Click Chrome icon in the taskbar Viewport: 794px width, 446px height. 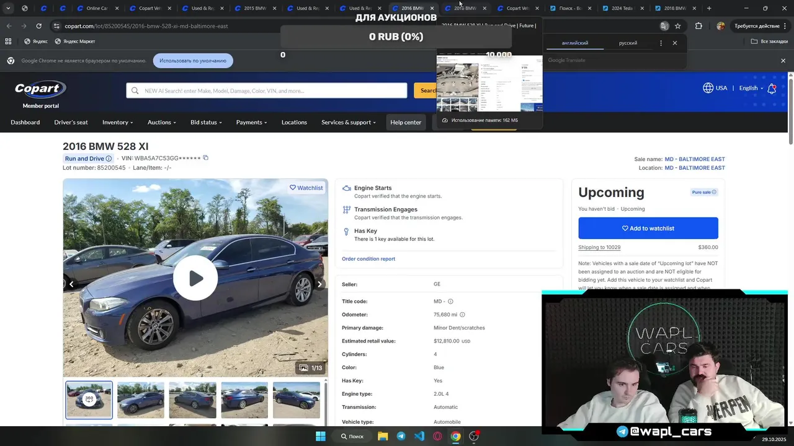[456, 436]
